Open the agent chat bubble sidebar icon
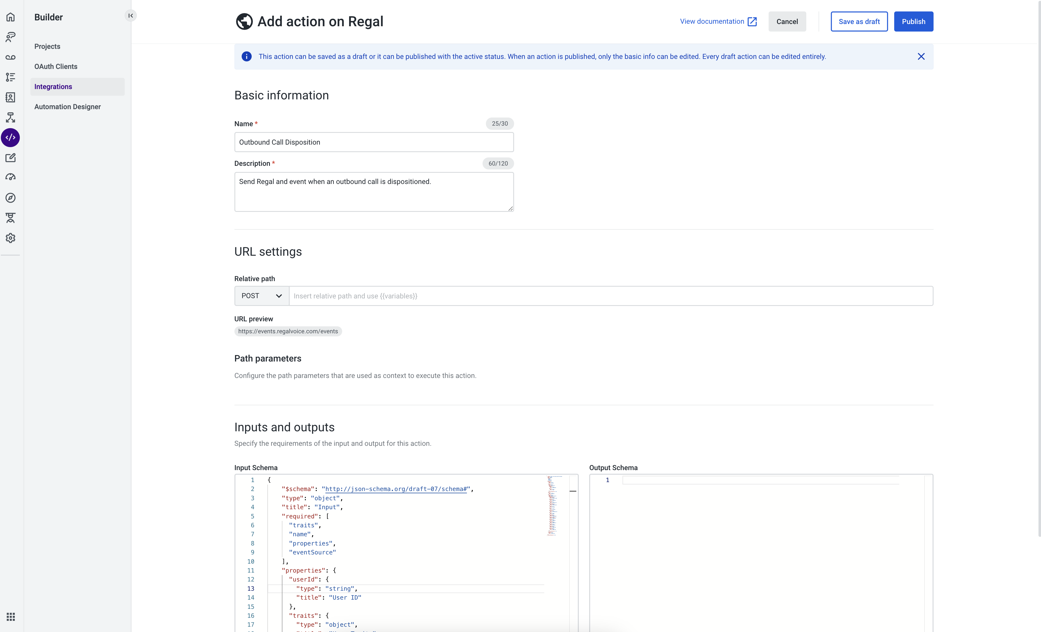This screenshot has width=1041, height=632. pos(11,37)
